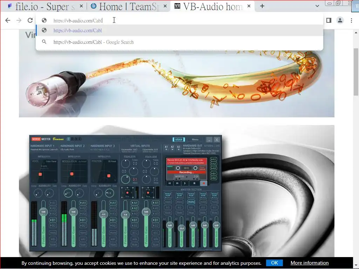Go forward to the next page
The image size is (359, 269).
(x=19, y=20)
